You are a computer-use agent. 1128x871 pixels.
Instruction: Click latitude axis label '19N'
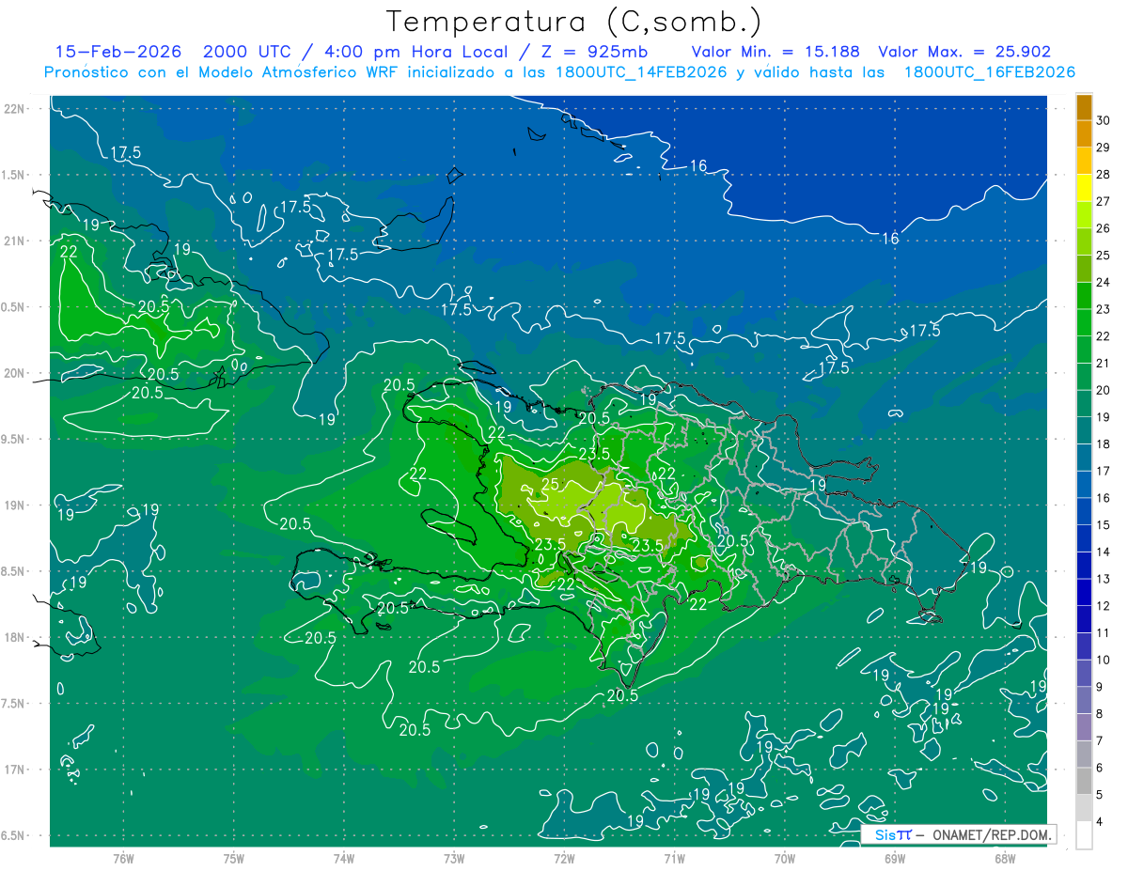pyautogui.click(x=14, y=505)
